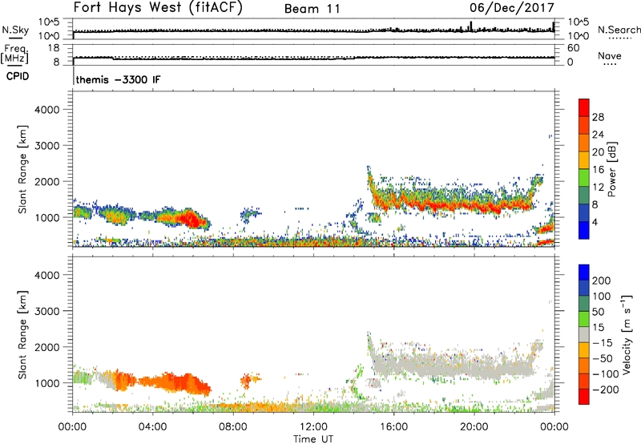
Task: Click the '12:00' time tick label
Action: 313,427
